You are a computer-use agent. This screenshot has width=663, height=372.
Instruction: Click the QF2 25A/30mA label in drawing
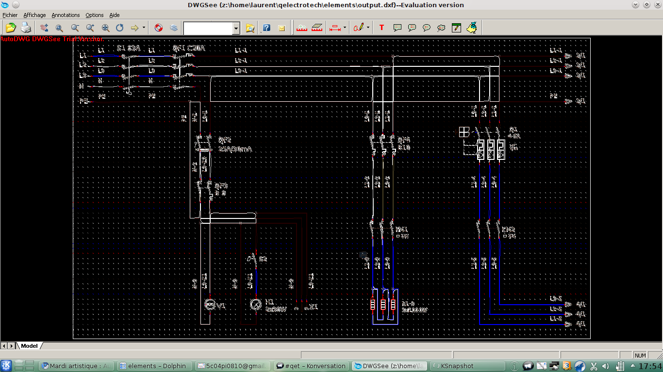coord(235,144)
